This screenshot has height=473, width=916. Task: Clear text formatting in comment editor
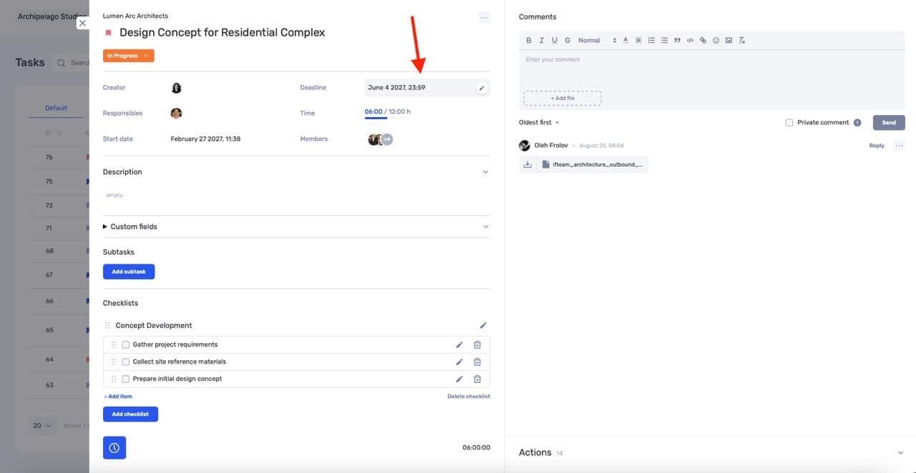(742, 40)
